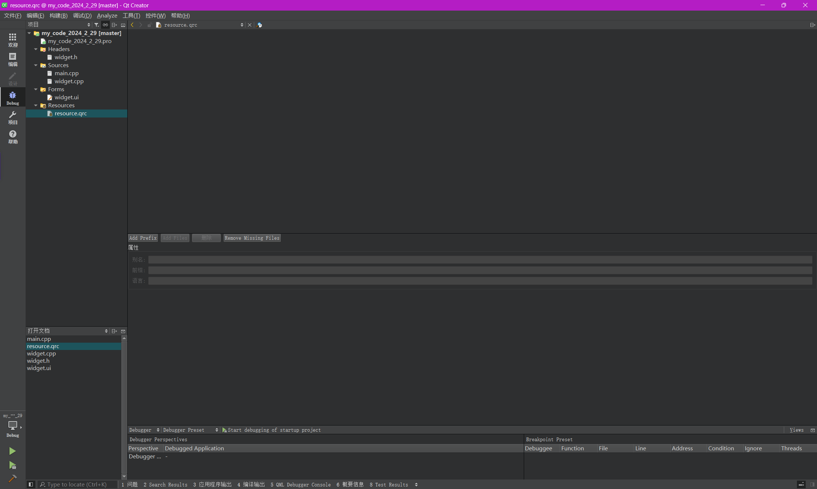Switch to Search Results output tab
Image resolution: width=817 pixels, height=489 pixels.
(x=166, y=485)
